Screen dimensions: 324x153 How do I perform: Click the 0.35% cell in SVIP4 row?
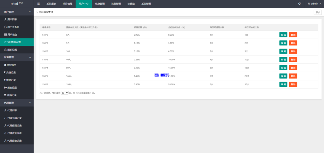coord(137,68)
